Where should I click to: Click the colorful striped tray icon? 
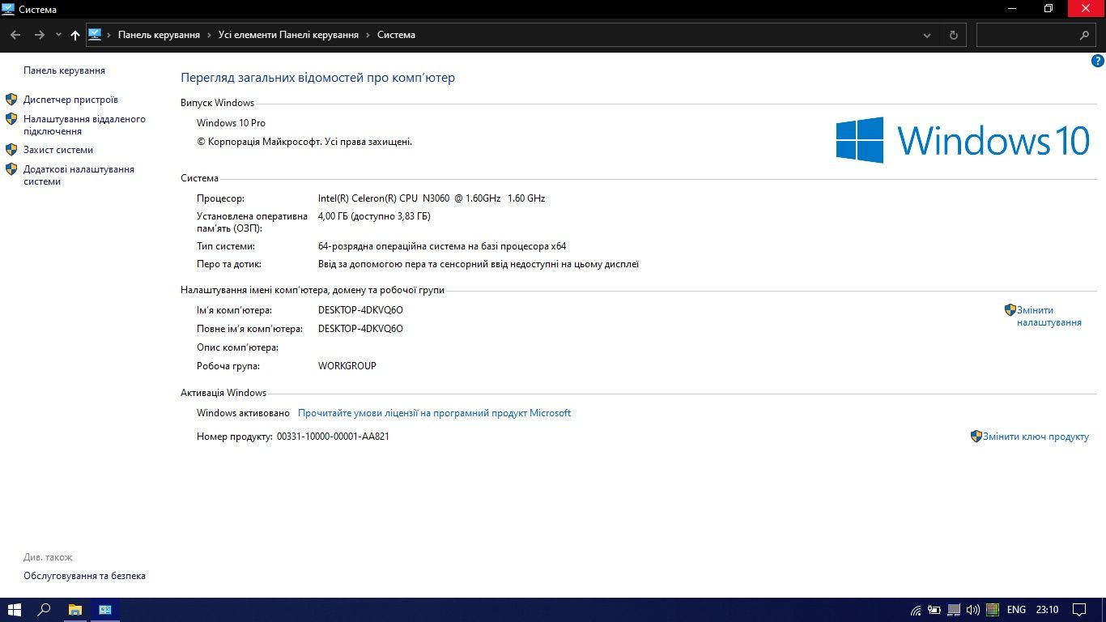(992, 610)
